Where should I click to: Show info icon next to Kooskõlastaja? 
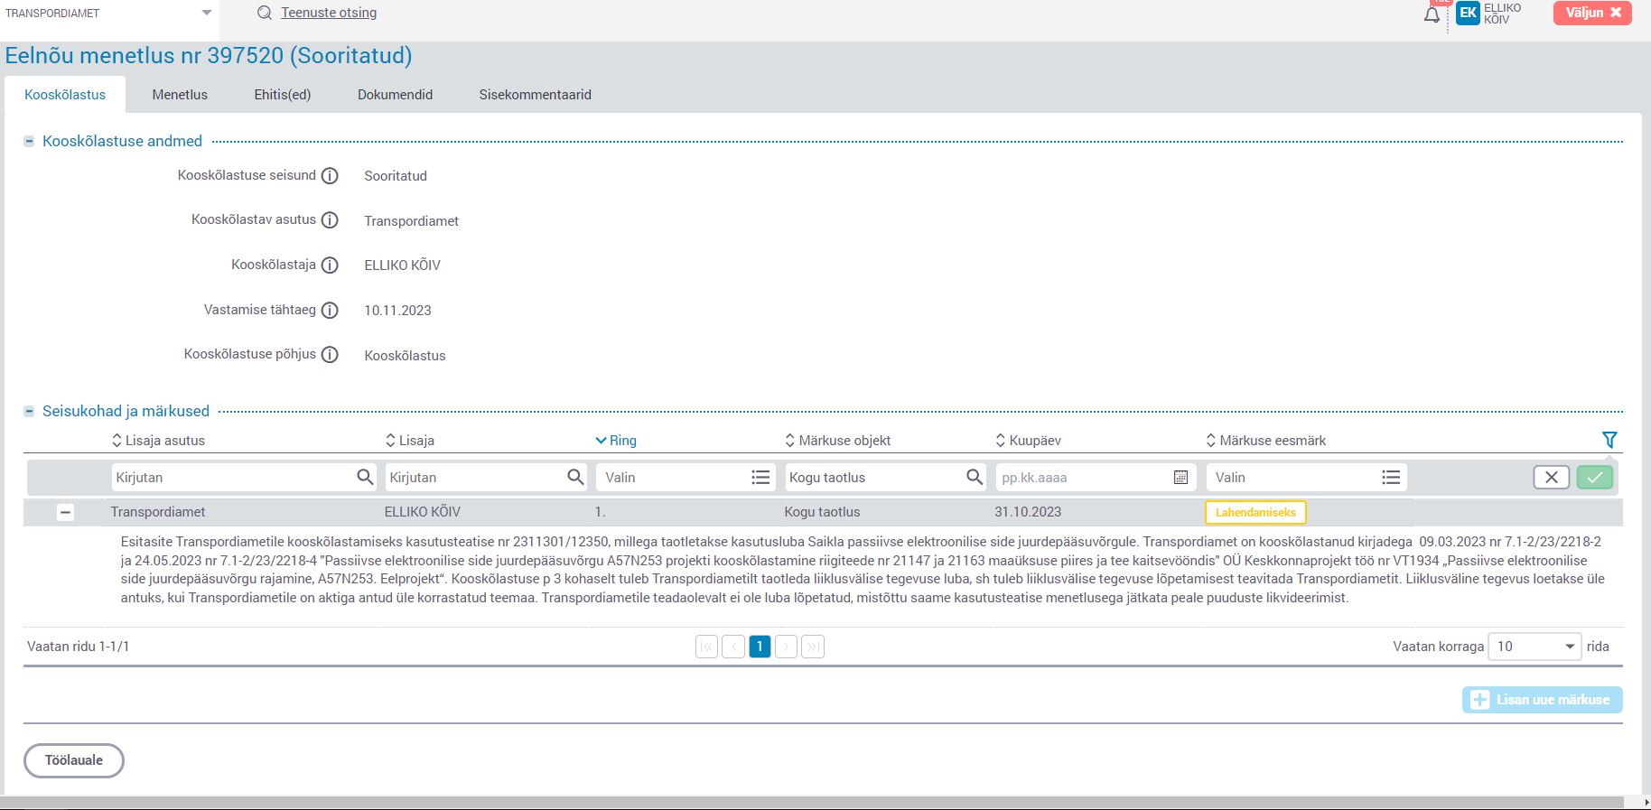[330, 265]
